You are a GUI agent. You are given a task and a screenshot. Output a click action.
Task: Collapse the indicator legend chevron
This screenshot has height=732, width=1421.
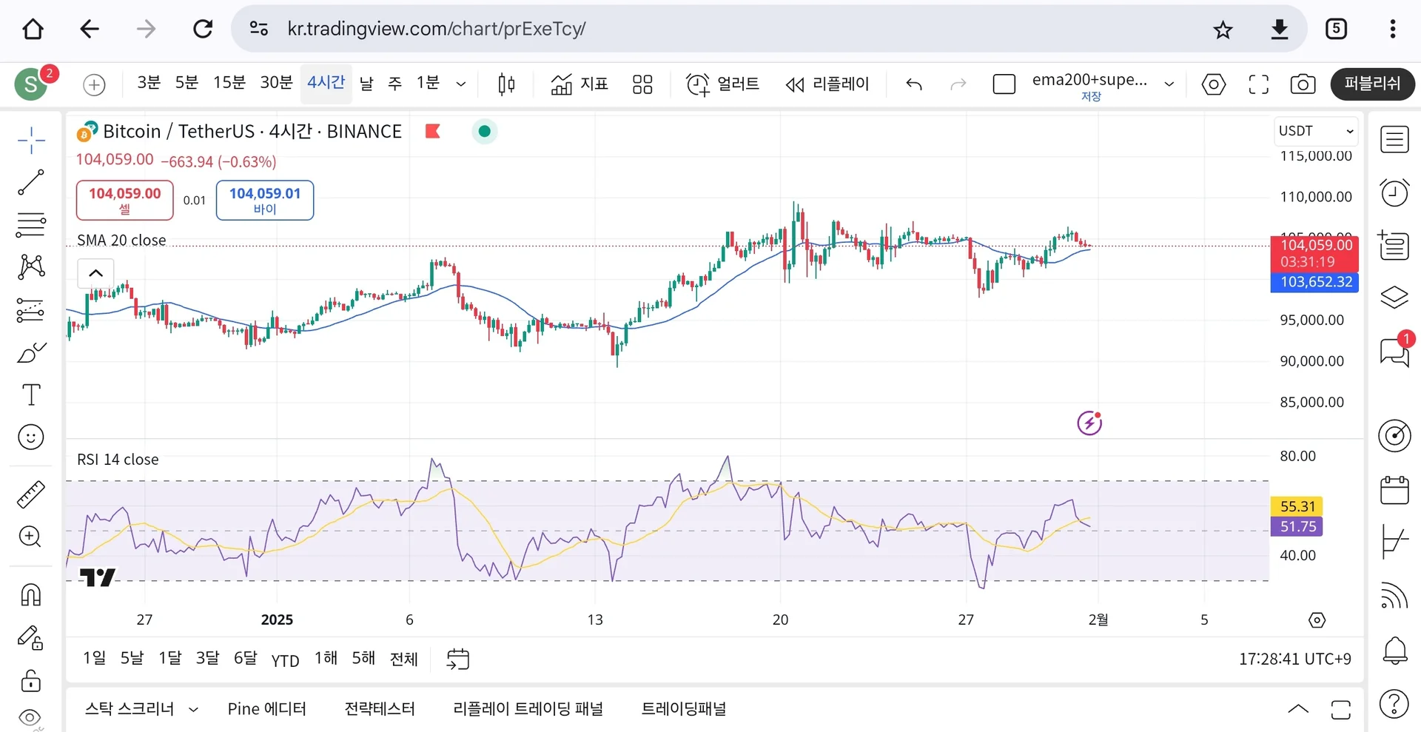(x=95, y=273)
